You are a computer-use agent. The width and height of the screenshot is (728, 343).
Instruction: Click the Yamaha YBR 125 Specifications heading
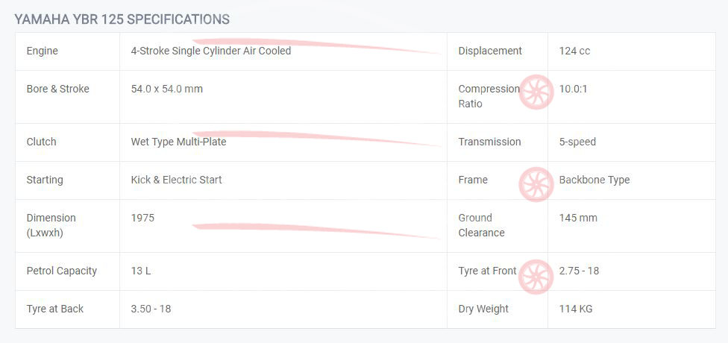(122, 19)
